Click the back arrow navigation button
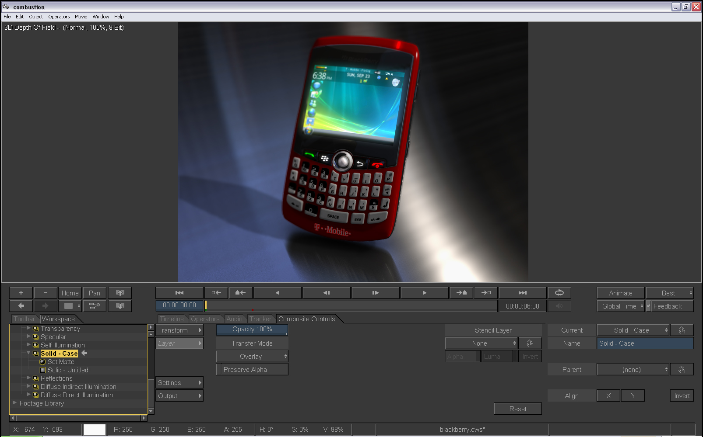 (x=21, y=306)
